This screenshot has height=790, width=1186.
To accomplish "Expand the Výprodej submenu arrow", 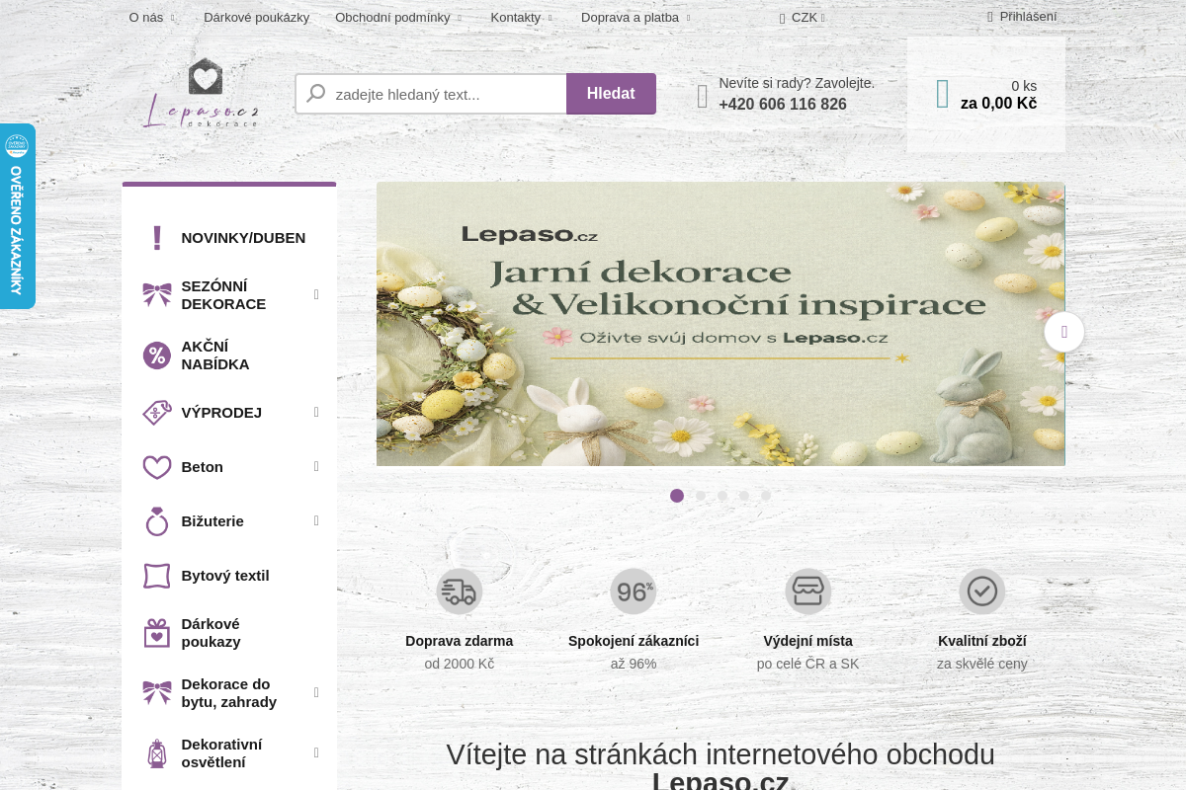I will click(316, 413).
